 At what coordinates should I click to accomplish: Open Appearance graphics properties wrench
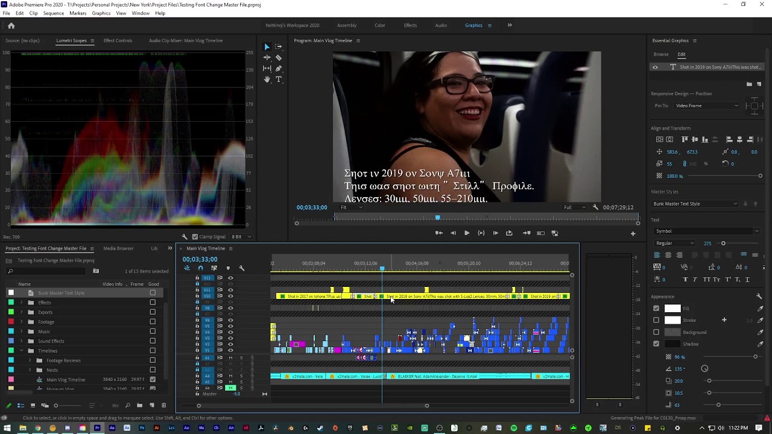point(759,297)
